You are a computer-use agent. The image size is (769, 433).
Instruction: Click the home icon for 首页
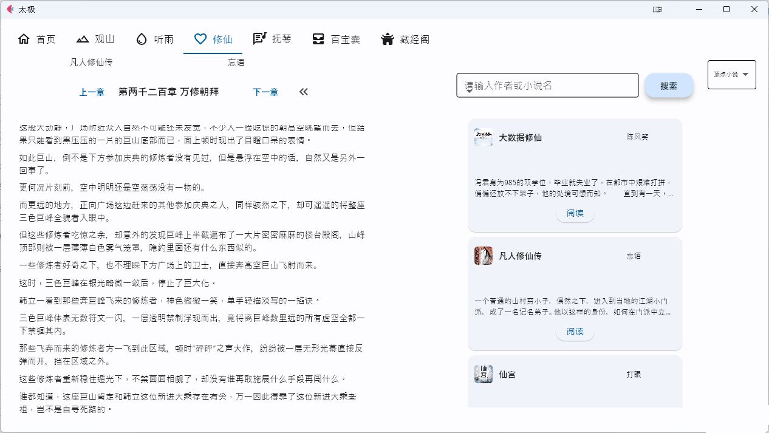tap(24, 39)
